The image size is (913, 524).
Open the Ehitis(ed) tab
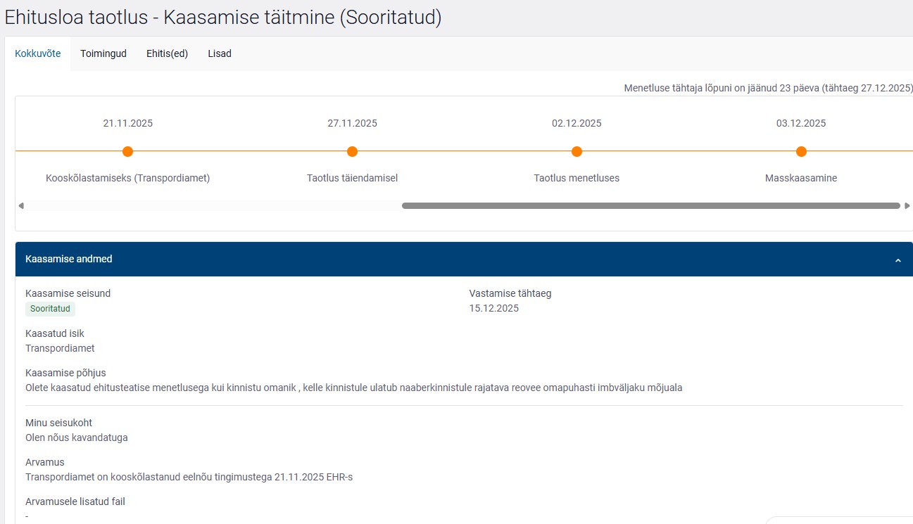pos(167,53)
